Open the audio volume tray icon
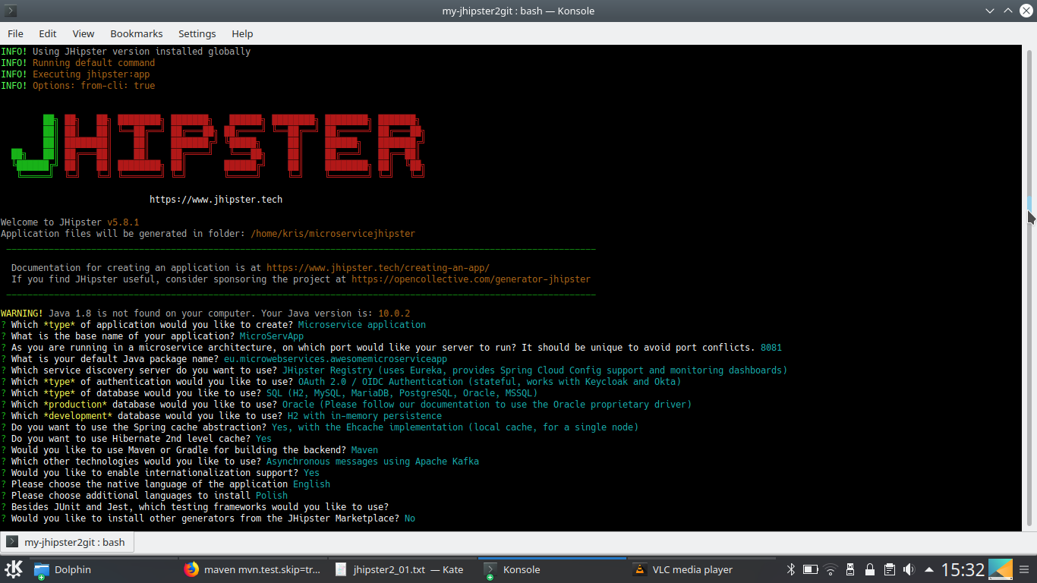 908,569
